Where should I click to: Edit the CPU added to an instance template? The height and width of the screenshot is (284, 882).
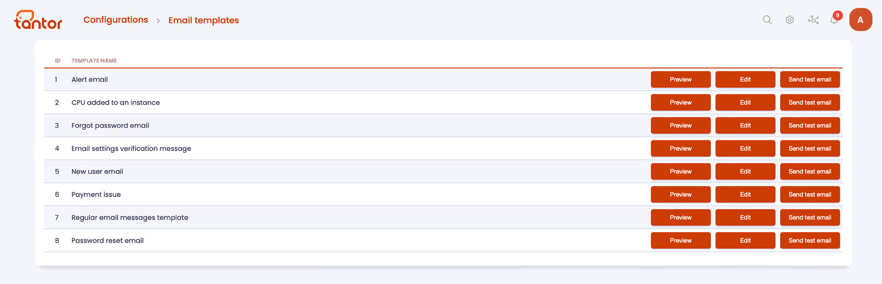(745, 103)
